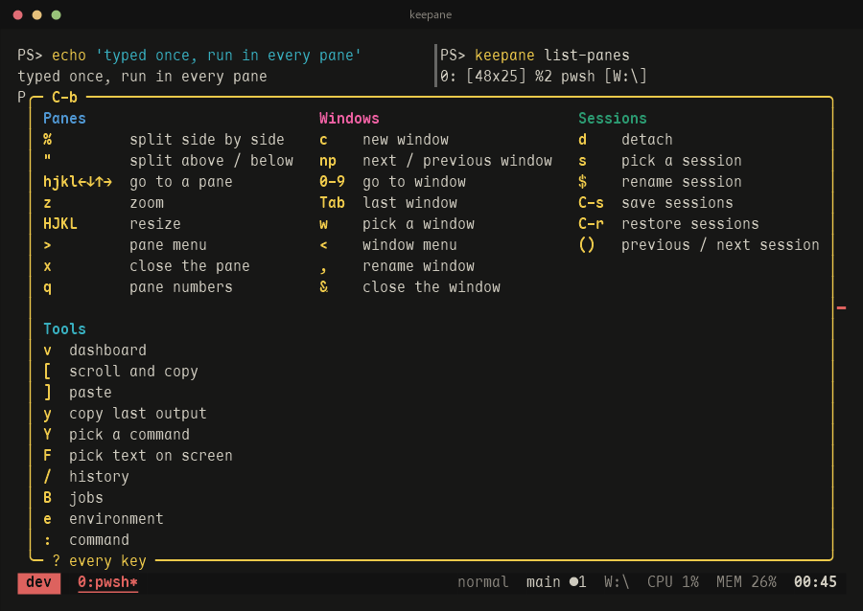Viewport: 863px width, 611px height.
Task: Click the 'normal' mode indicator
Action: (x=482, y=582)
